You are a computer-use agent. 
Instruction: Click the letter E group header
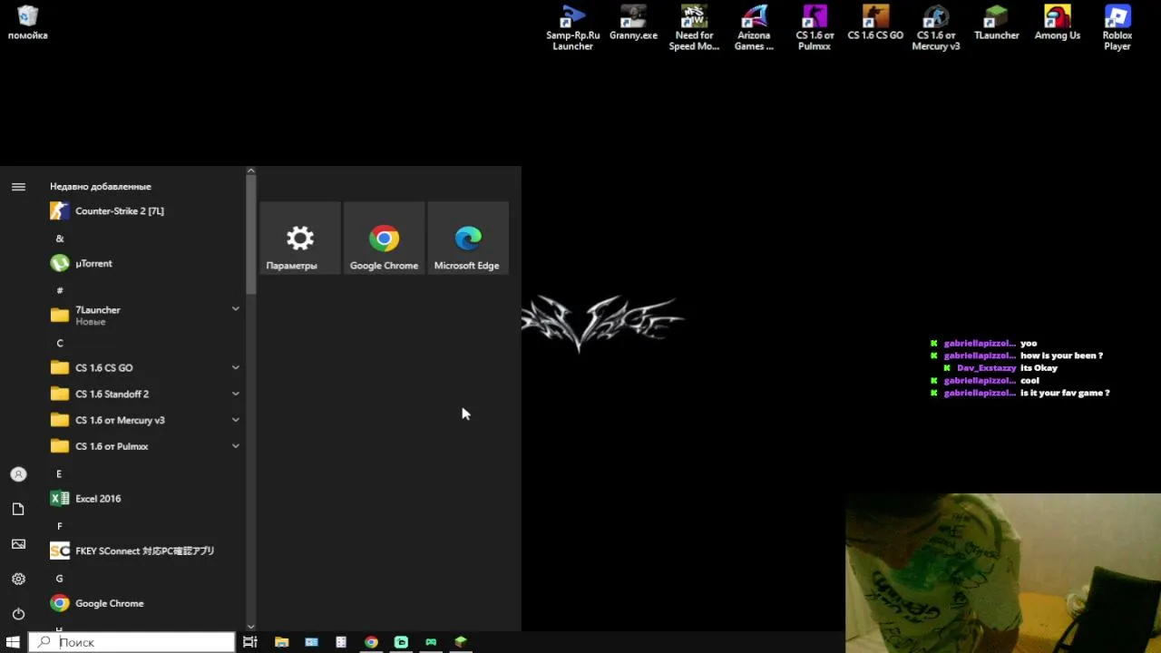click(x=60, y=473)
